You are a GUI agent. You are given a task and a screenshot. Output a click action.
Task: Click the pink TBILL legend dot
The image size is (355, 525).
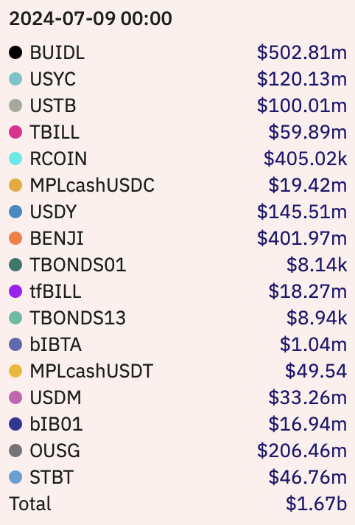[x=15, y=132]
